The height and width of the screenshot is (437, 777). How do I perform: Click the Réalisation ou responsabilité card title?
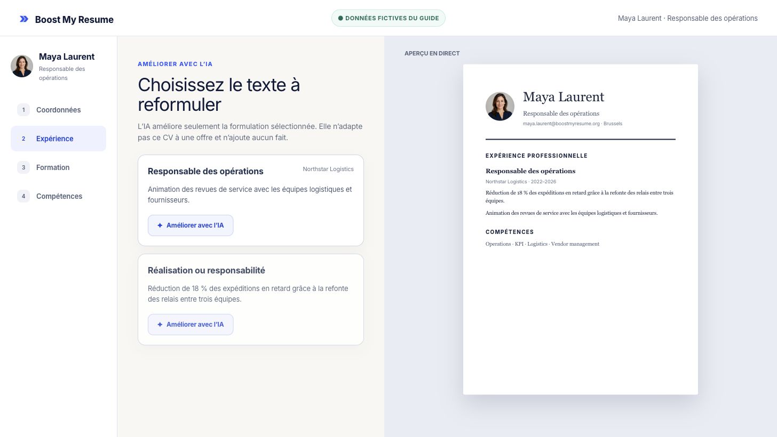(207, 270)
